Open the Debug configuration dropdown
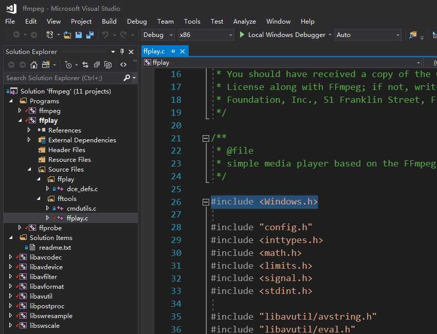This screenshot has width=437, height=334. (158, 35)
